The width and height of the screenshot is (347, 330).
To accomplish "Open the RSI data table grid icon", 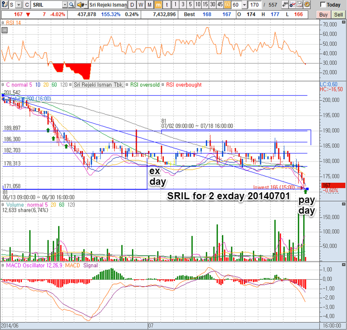I will click(x=4, y=31).
